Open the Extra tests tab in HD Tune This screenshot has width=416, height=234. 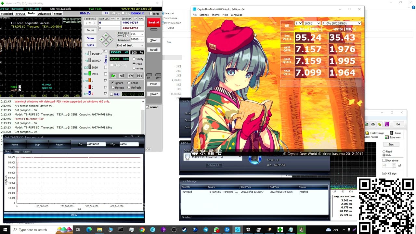(393, 137)
